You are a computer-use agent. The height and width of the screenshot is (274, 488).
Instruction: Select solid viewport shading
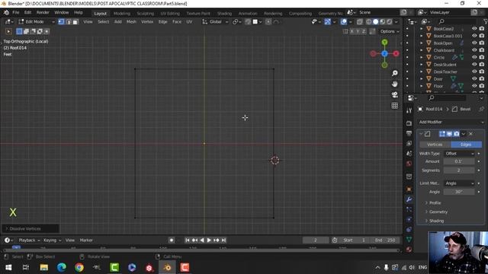[376, 22]
